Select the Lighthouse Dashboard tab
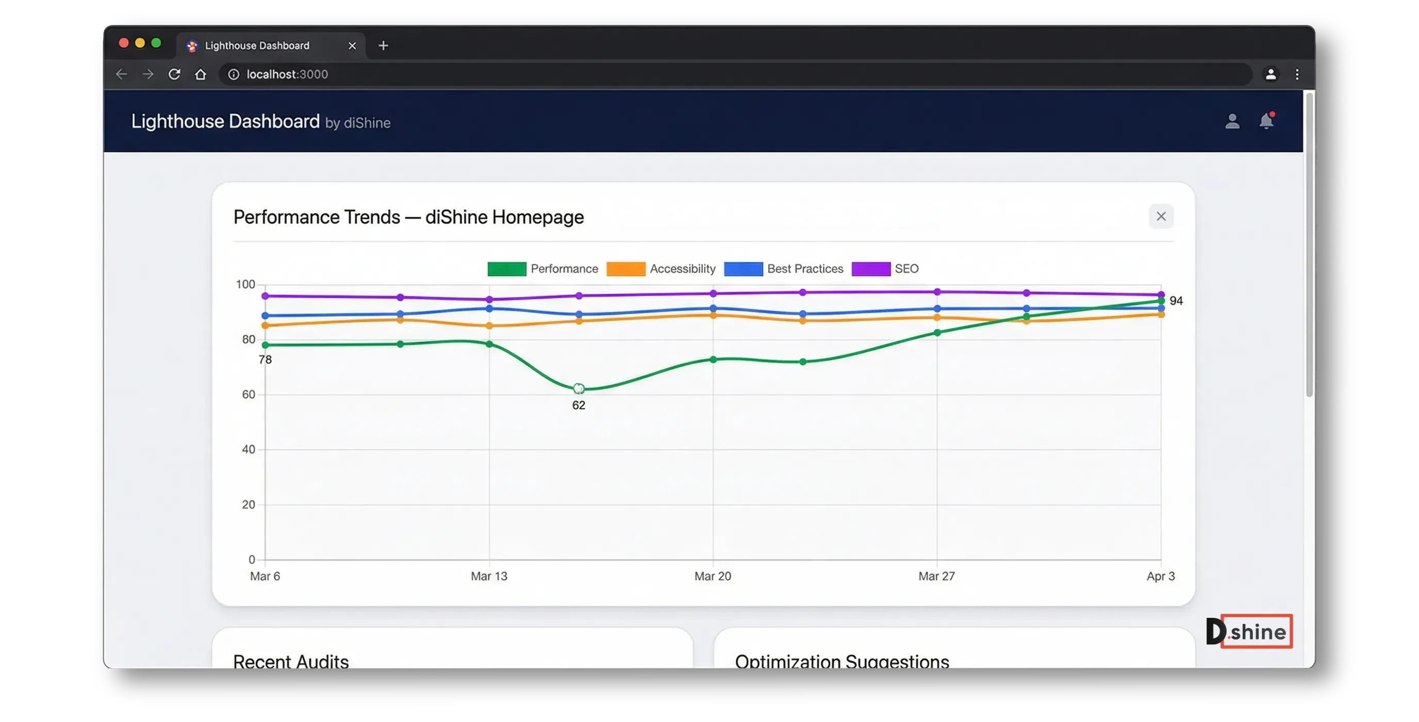The width and height of the screenshot is (1419, 722). coord(271,45)
